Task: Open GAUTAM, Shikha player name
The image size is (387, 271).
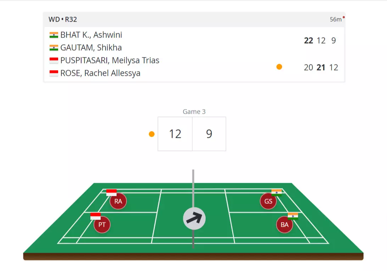Action: (91, 48)
